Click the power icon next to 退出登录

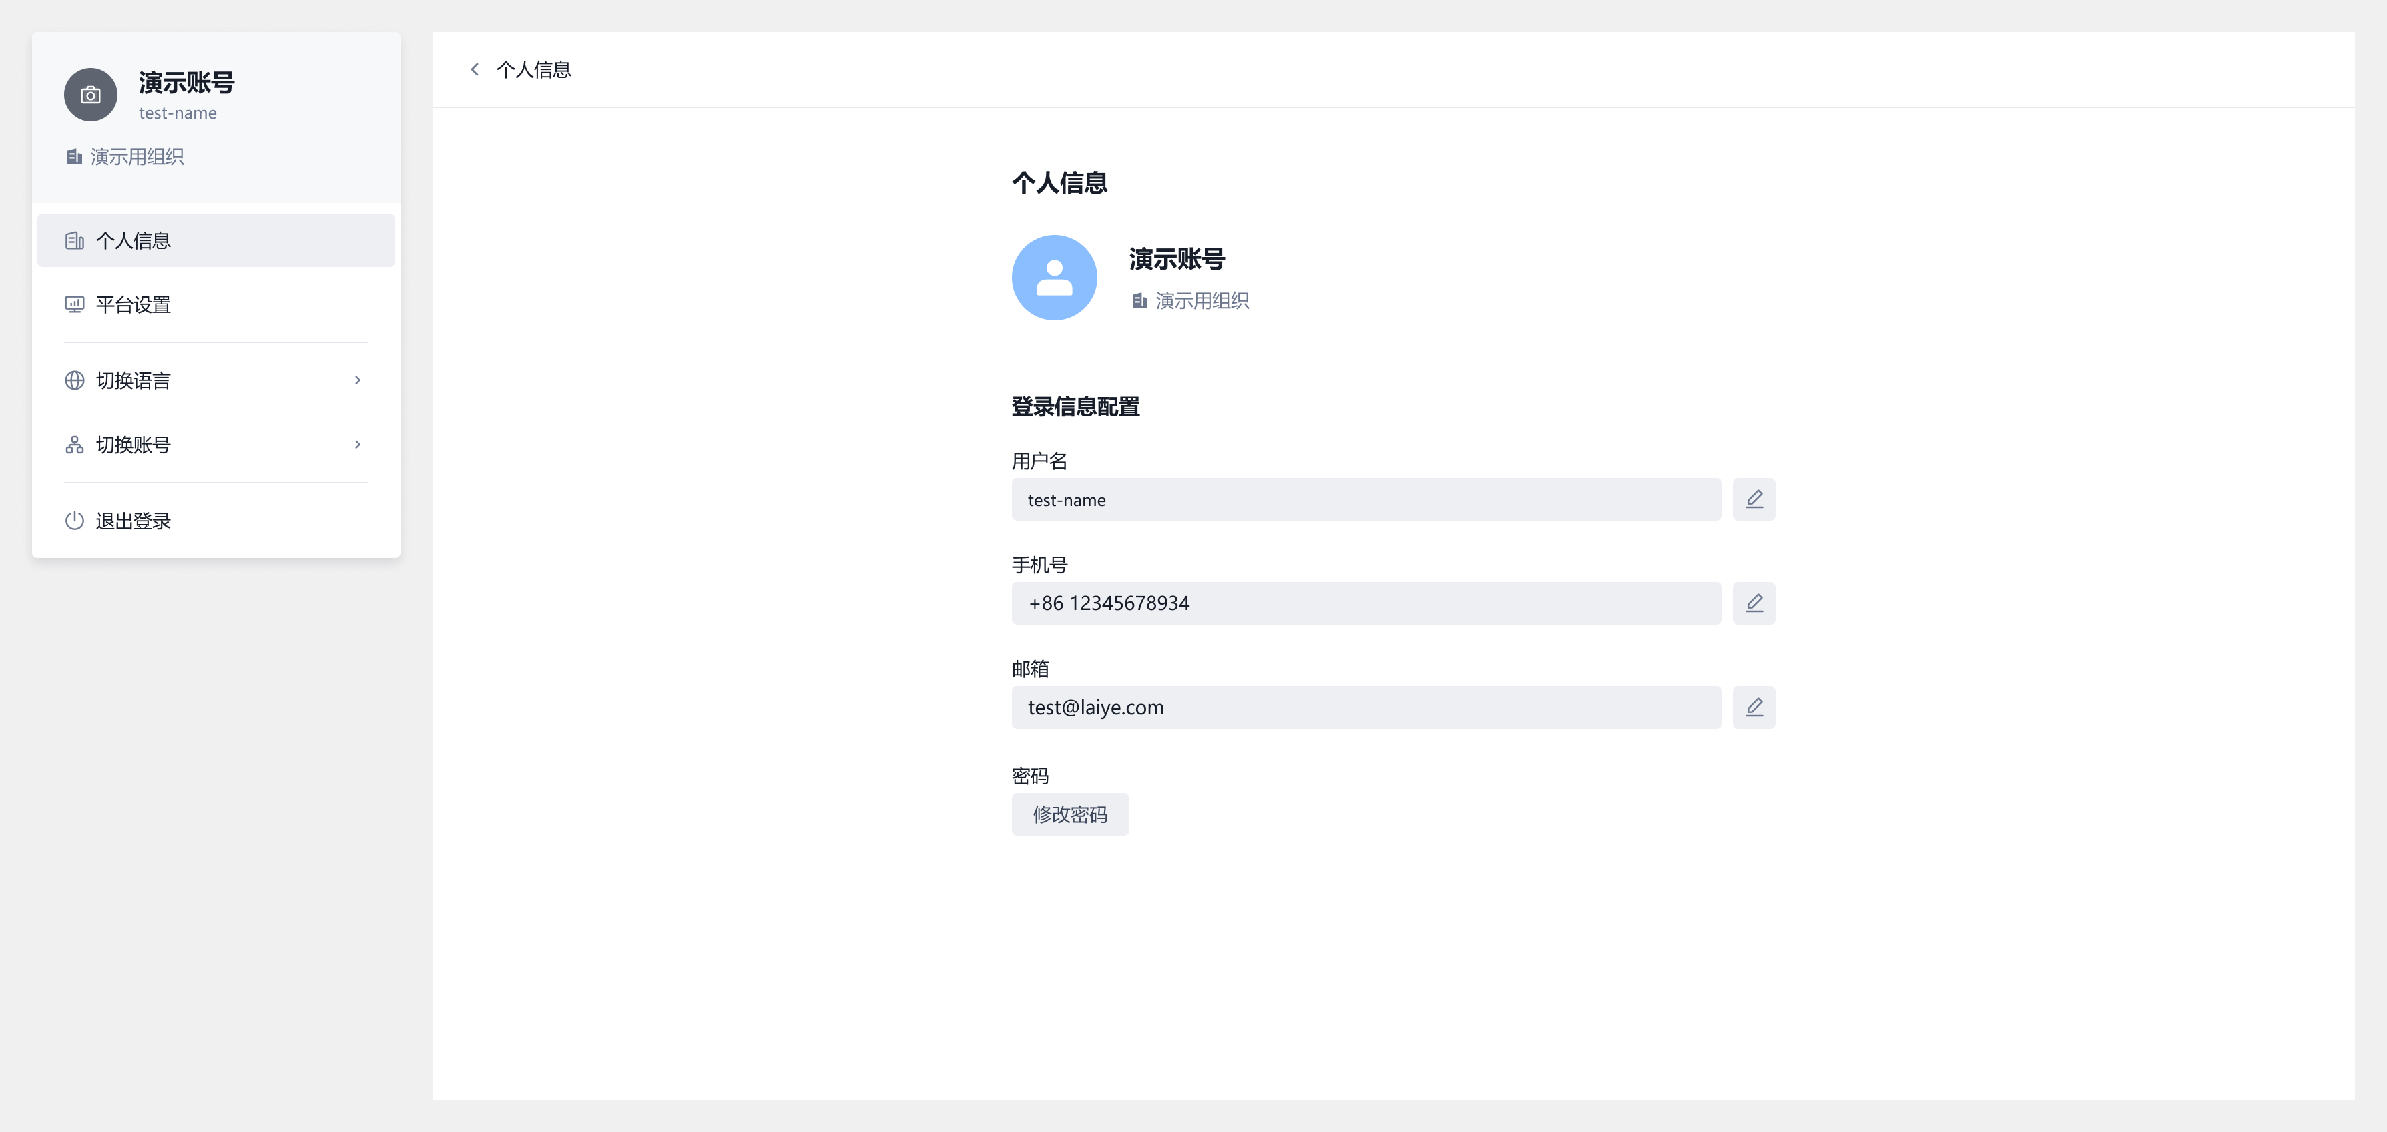74,521
